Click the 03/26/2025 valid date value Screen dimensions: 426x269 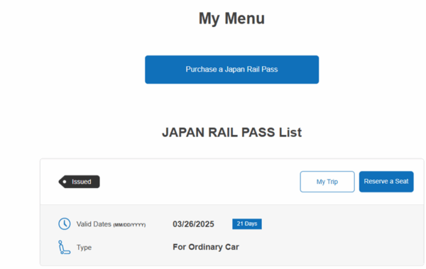pos(193,224)
